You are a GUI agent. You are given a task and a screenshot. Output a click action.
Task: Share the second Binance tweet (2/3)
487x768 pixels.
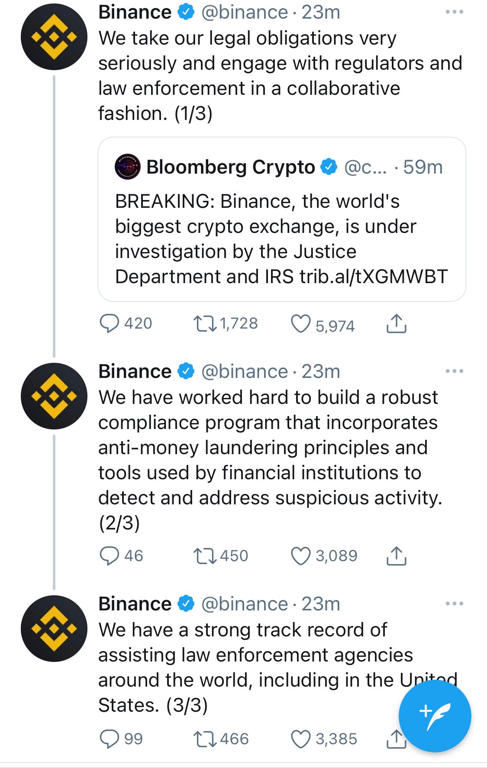[x=396, y=556]
